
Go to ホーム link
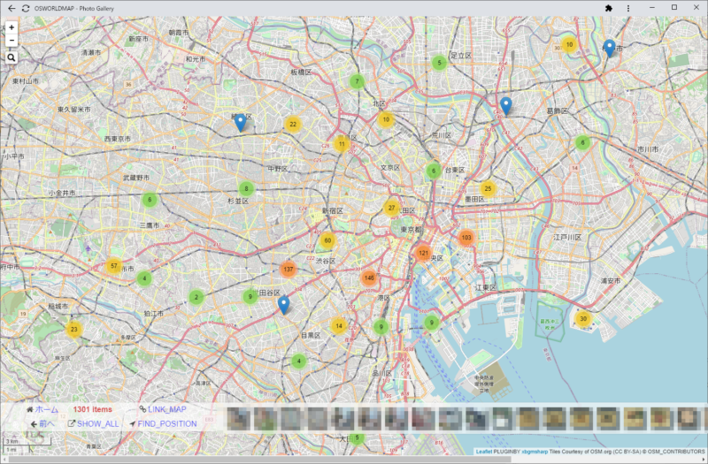[x=42, y=409]
